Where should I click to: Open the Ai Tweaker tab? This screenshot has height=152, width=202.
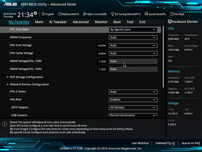(x=58, y=22)
